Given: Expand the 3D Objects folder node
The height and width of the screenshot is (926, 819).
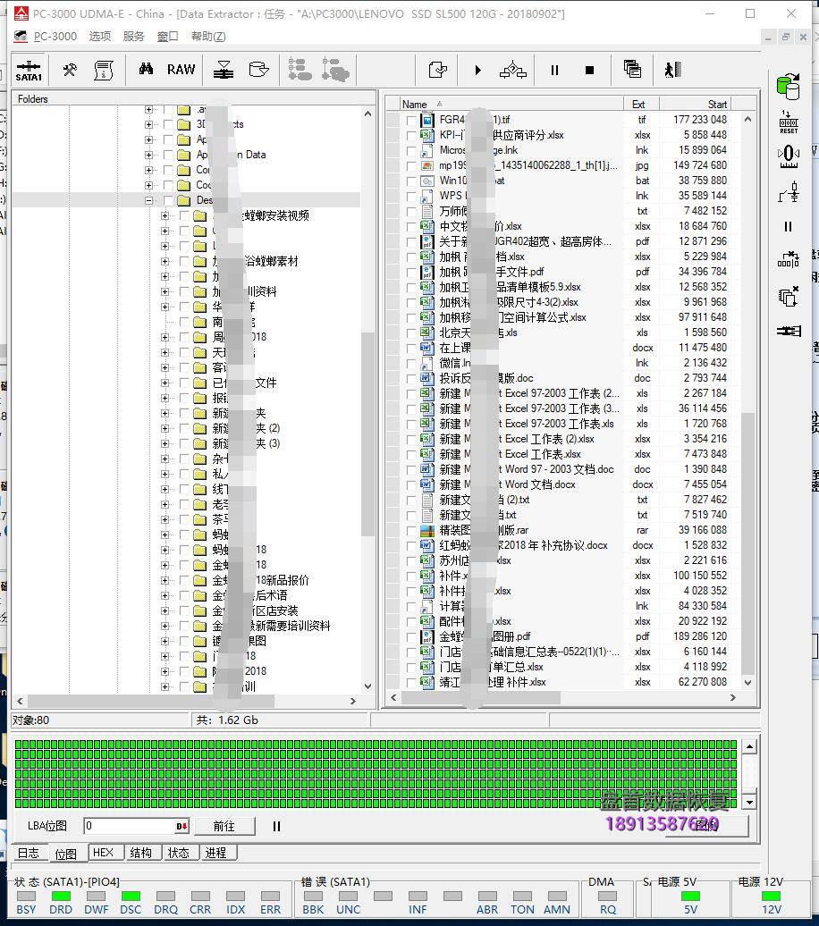Looking at the screenshot, I should pos(148,124).
